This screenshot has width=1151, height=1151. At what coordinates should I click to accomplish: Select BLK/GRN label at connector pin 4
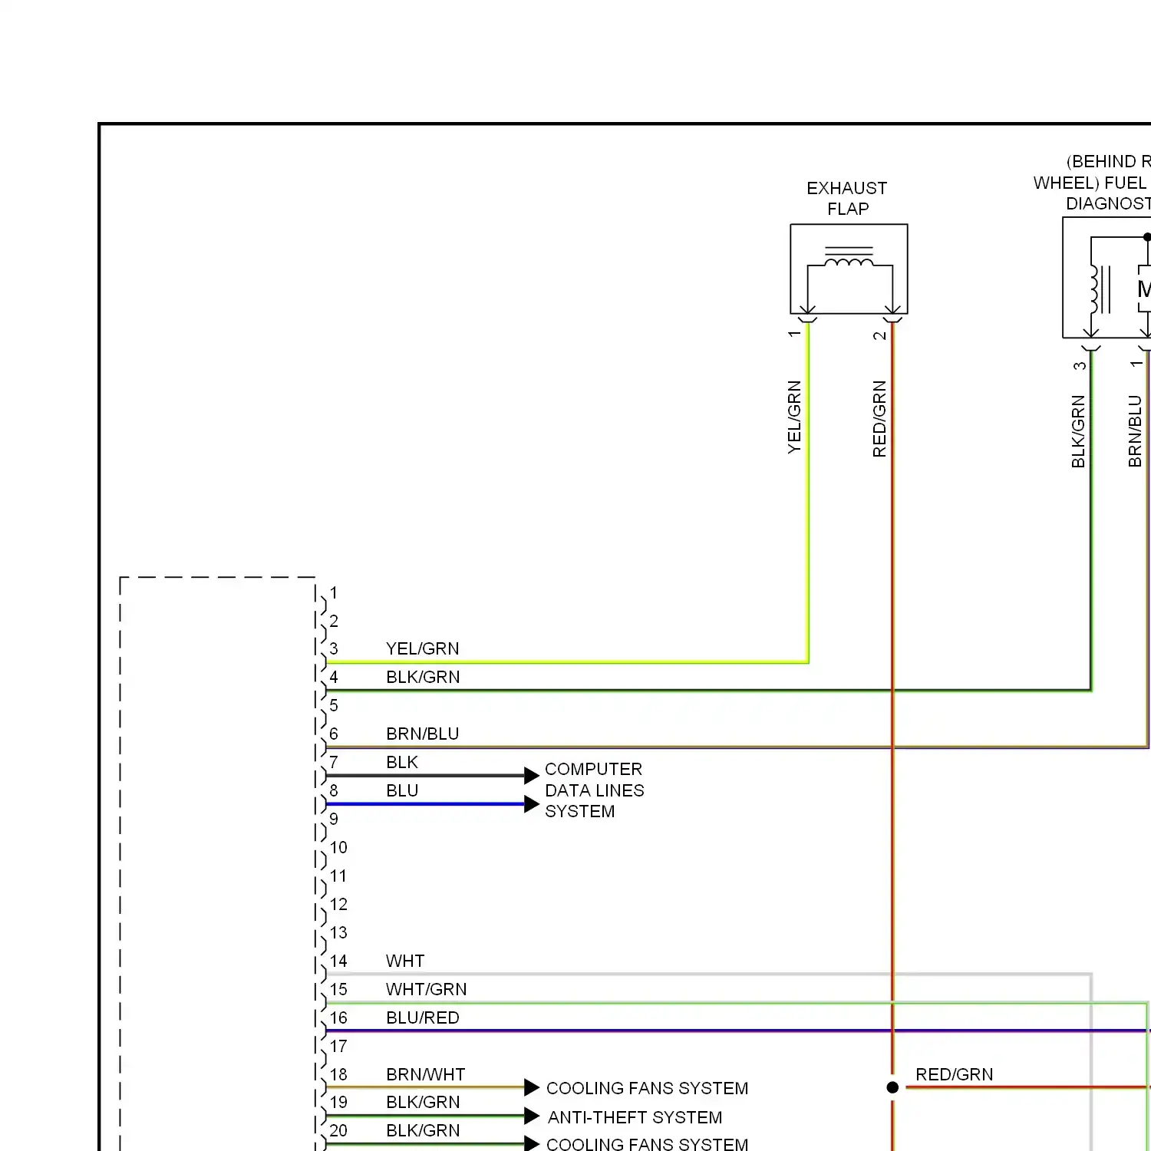click(x=423, y=677)
